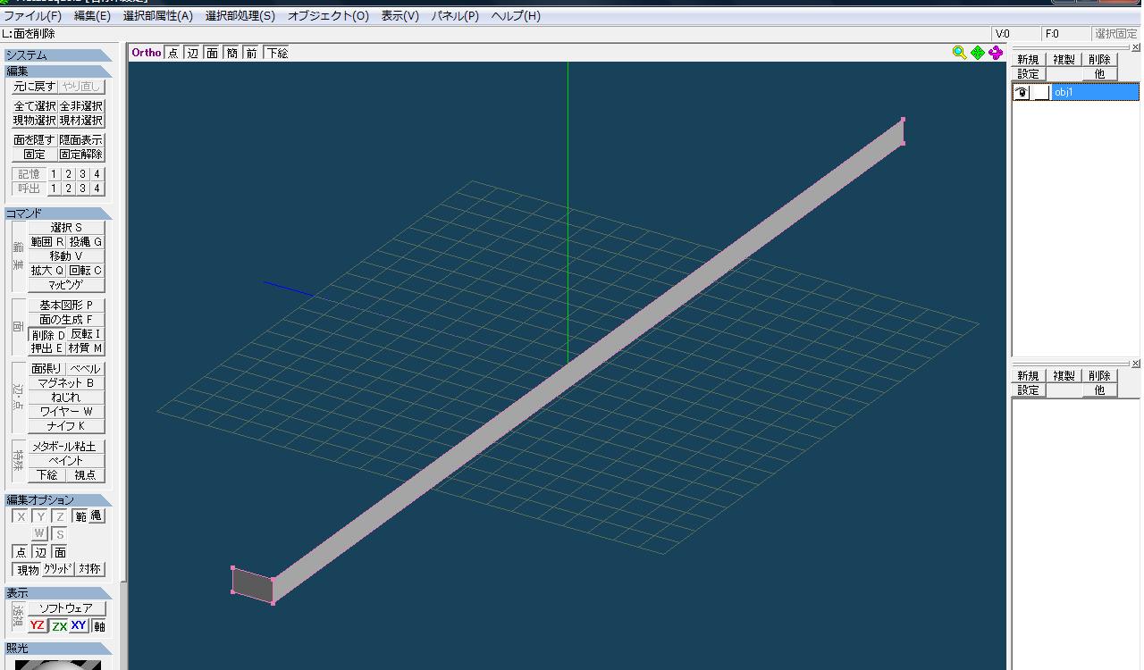Activate the 選択 S command
Viewport: 1144px width, 670px height.
point(66,228)
